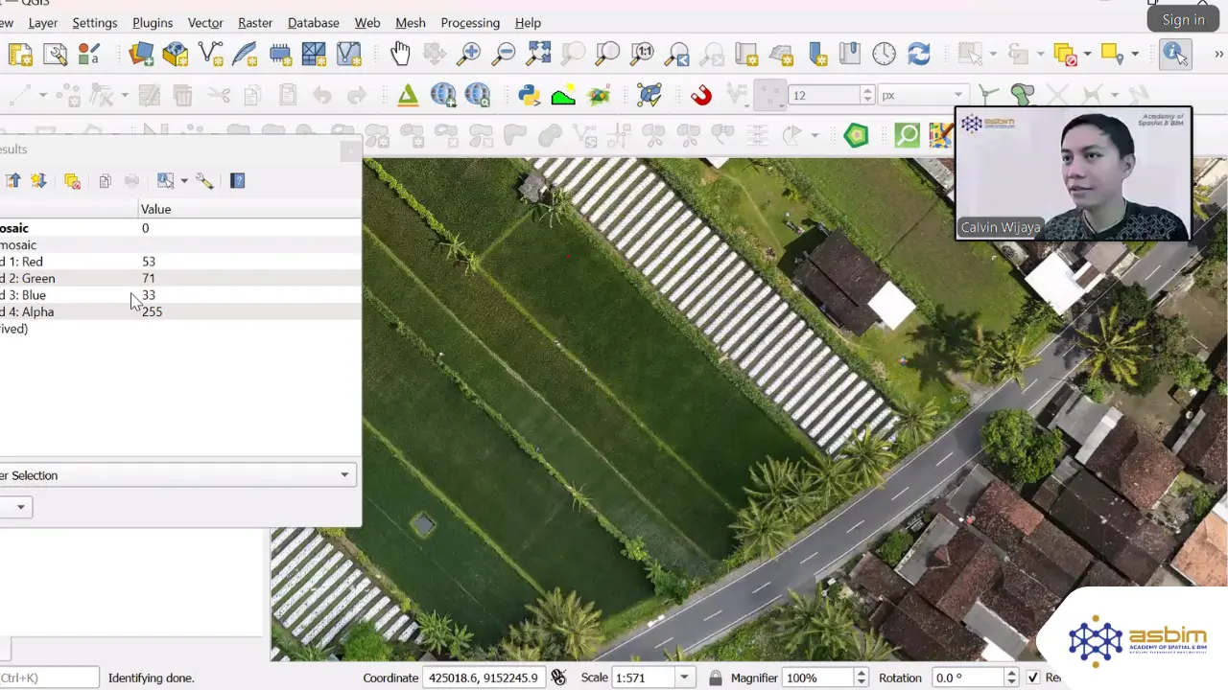
Task: Open the px units dropdown
Action: (x=957, y=95)
